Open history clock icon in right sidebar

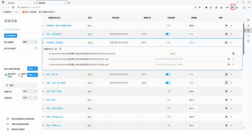[x=248, y=41]
